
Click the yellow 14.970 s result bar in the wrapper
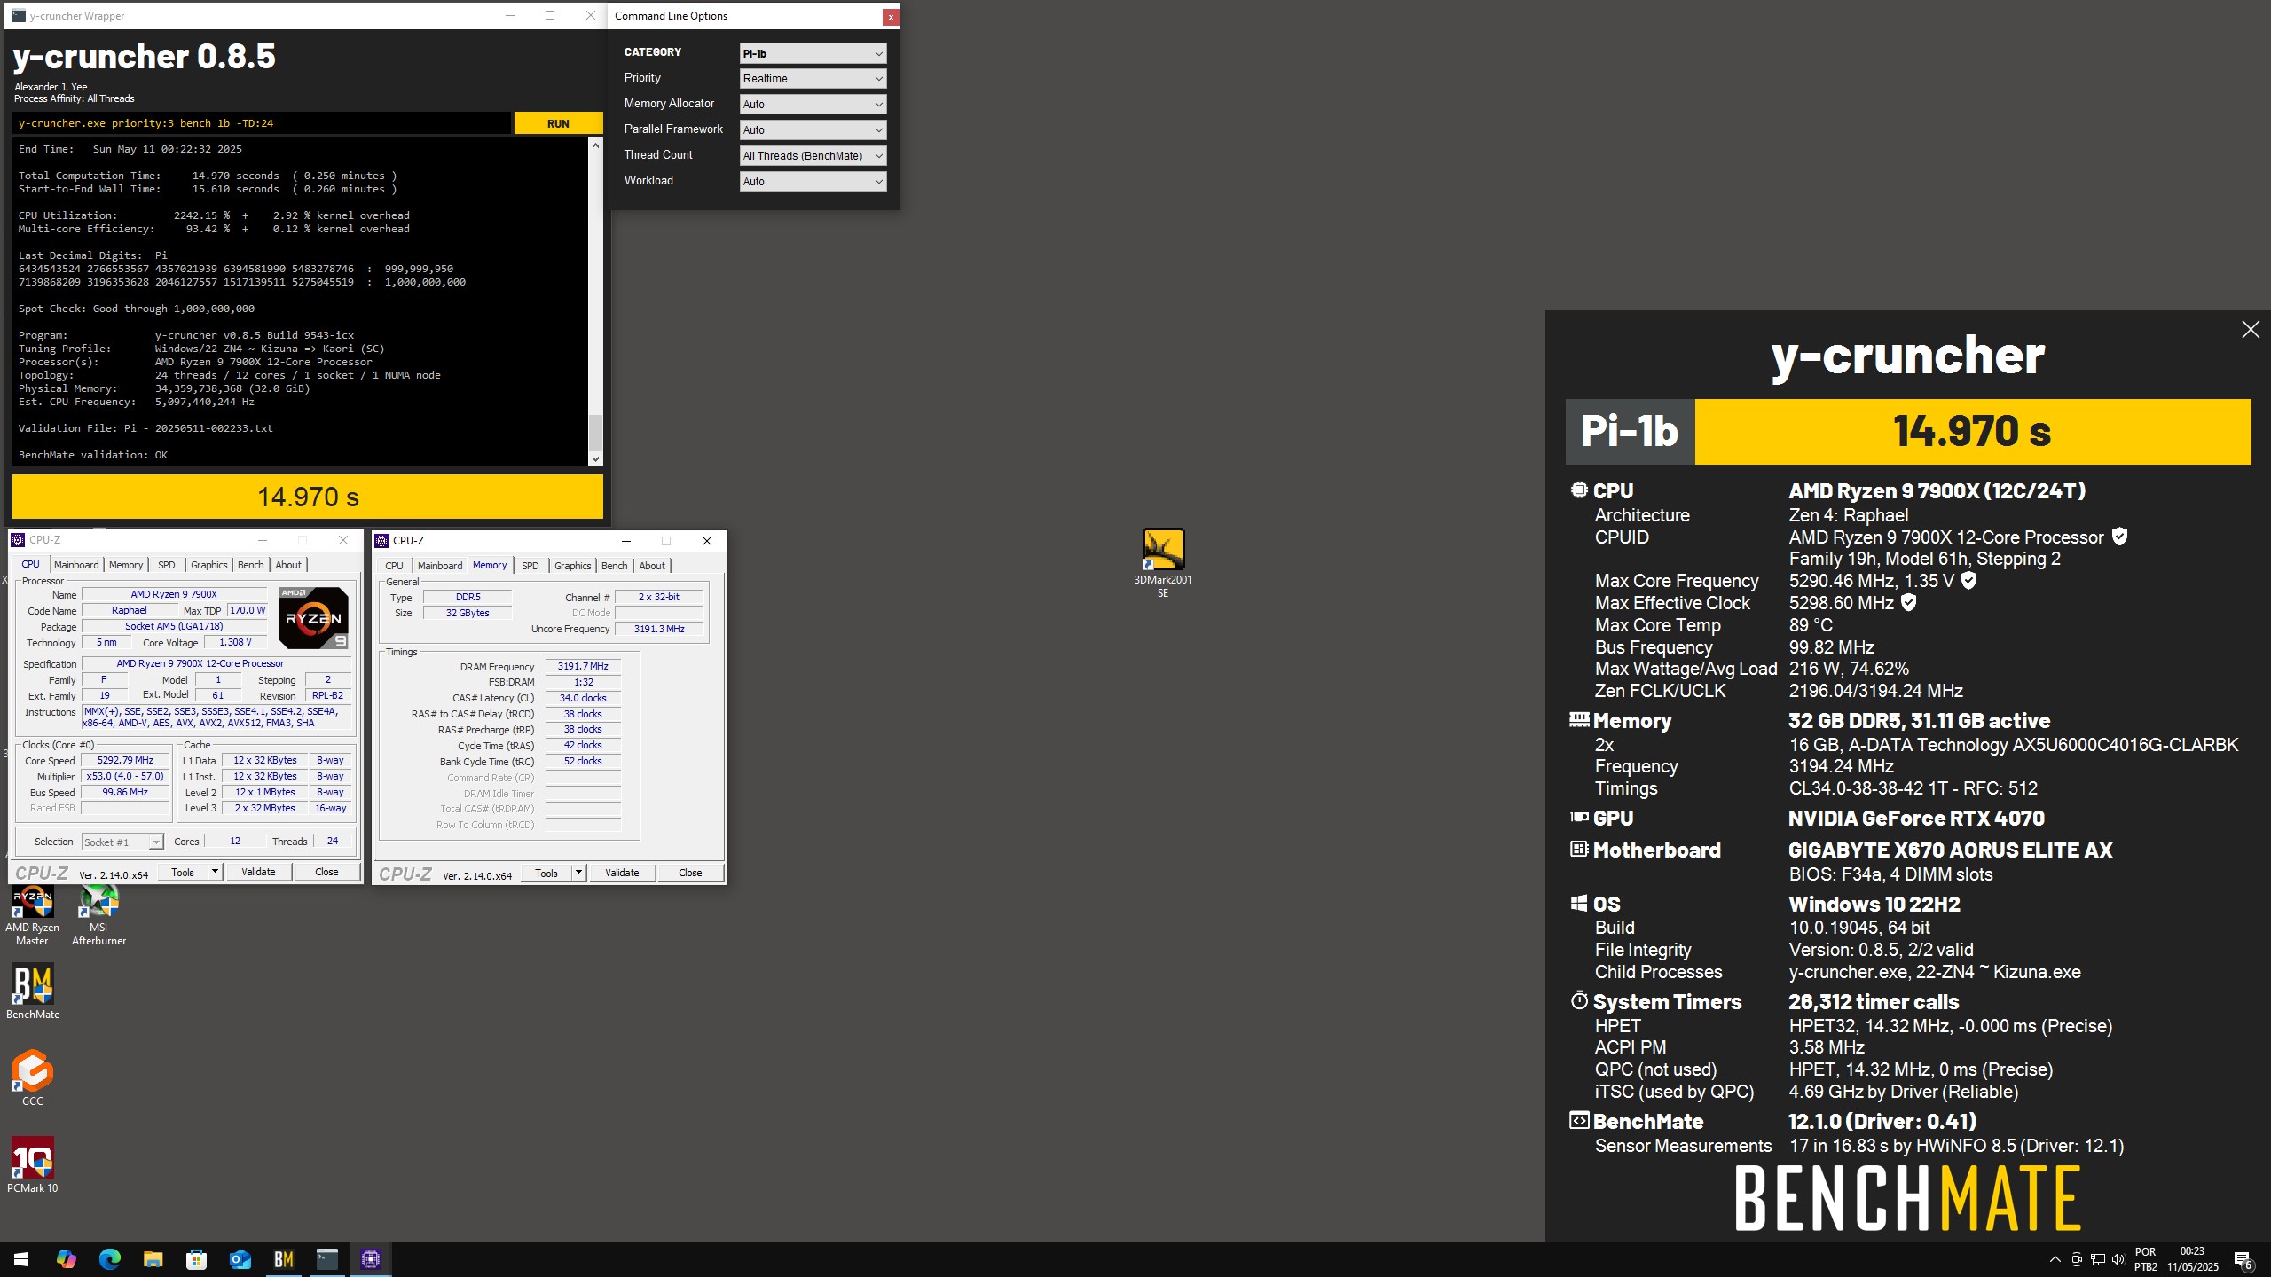[308, 497]
